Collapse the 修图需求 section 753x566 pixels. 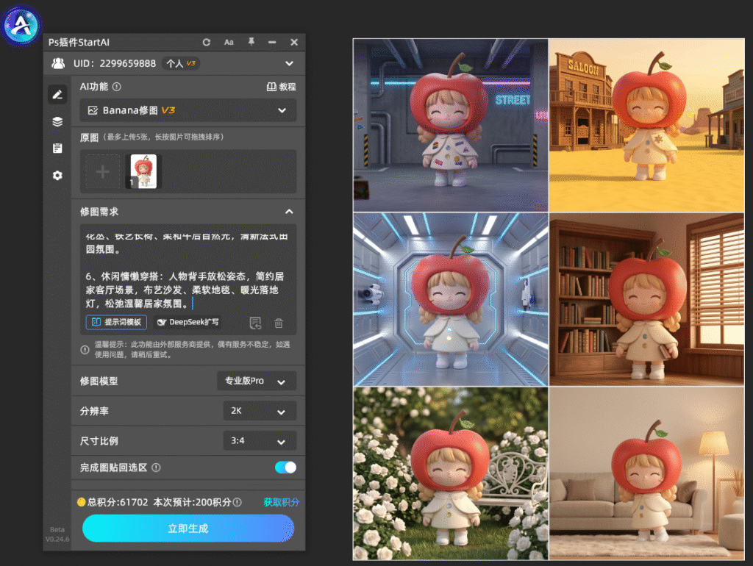point(289,212)
